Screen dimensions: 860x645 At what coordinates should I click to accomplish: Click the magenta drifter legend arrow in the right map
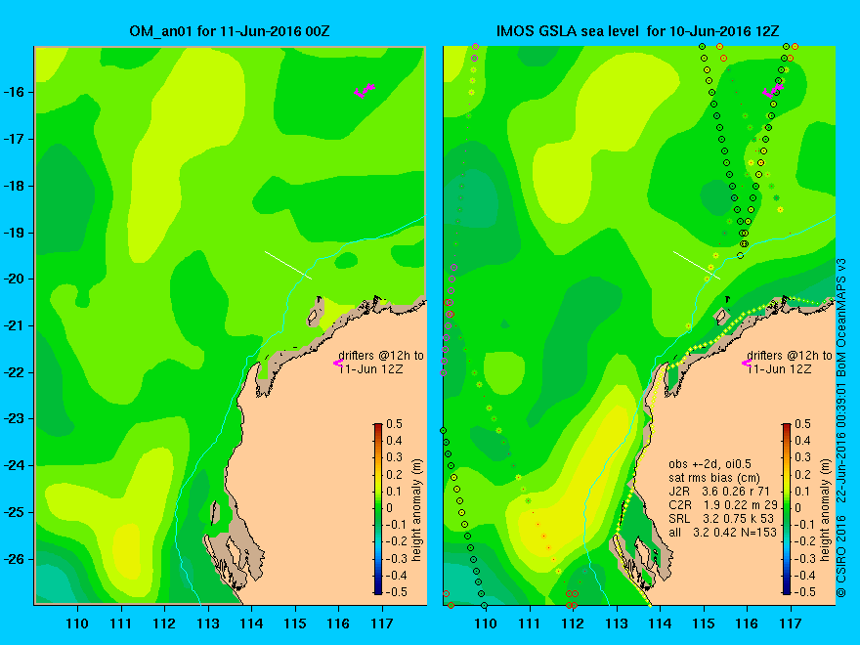tap(747, 363)
